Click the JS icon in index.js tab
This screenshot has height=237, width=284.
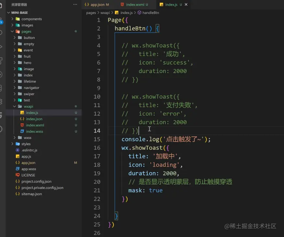[x=161, y=5]
